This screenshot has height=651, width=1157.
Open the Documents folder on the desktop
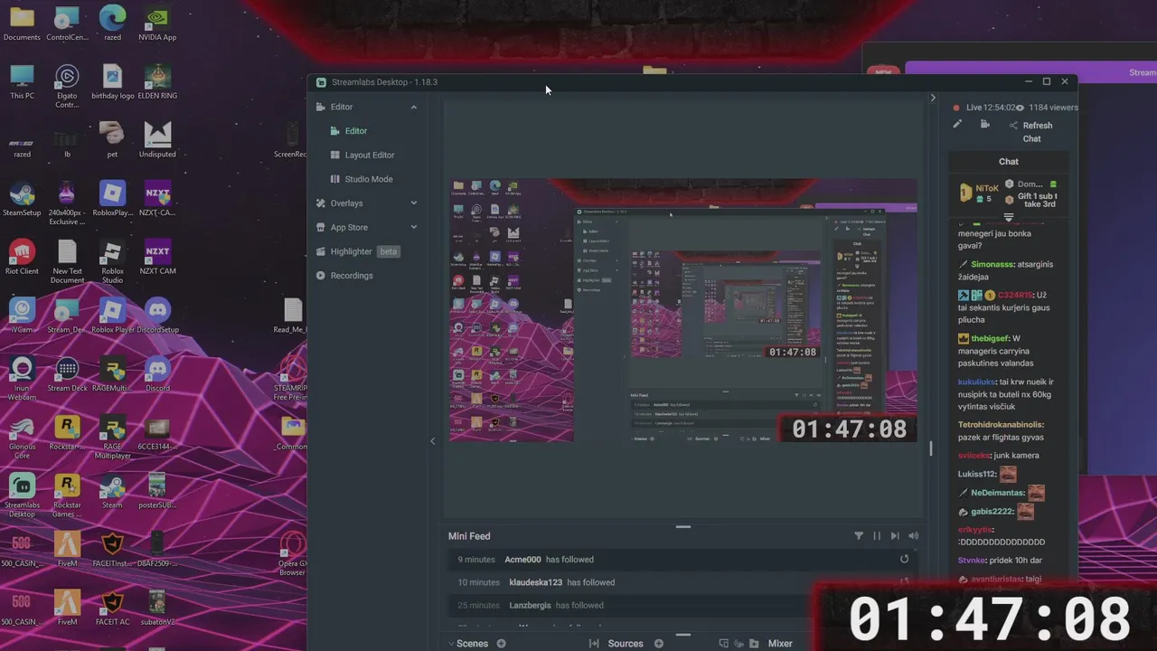pyautogui.click(x=22, y=24)
